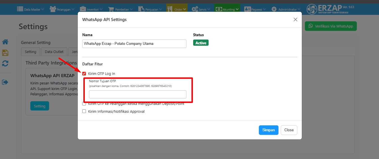This screenshot has width=379, height=159.
Task: Expand the Data Master dropdown menu
Action: tap(31, 9)
